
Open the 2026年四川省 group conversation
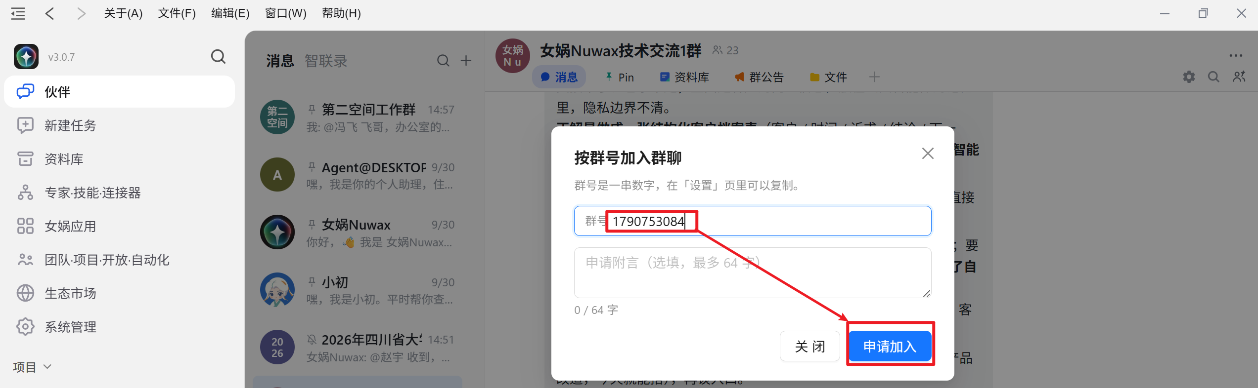tap(358, 348)
